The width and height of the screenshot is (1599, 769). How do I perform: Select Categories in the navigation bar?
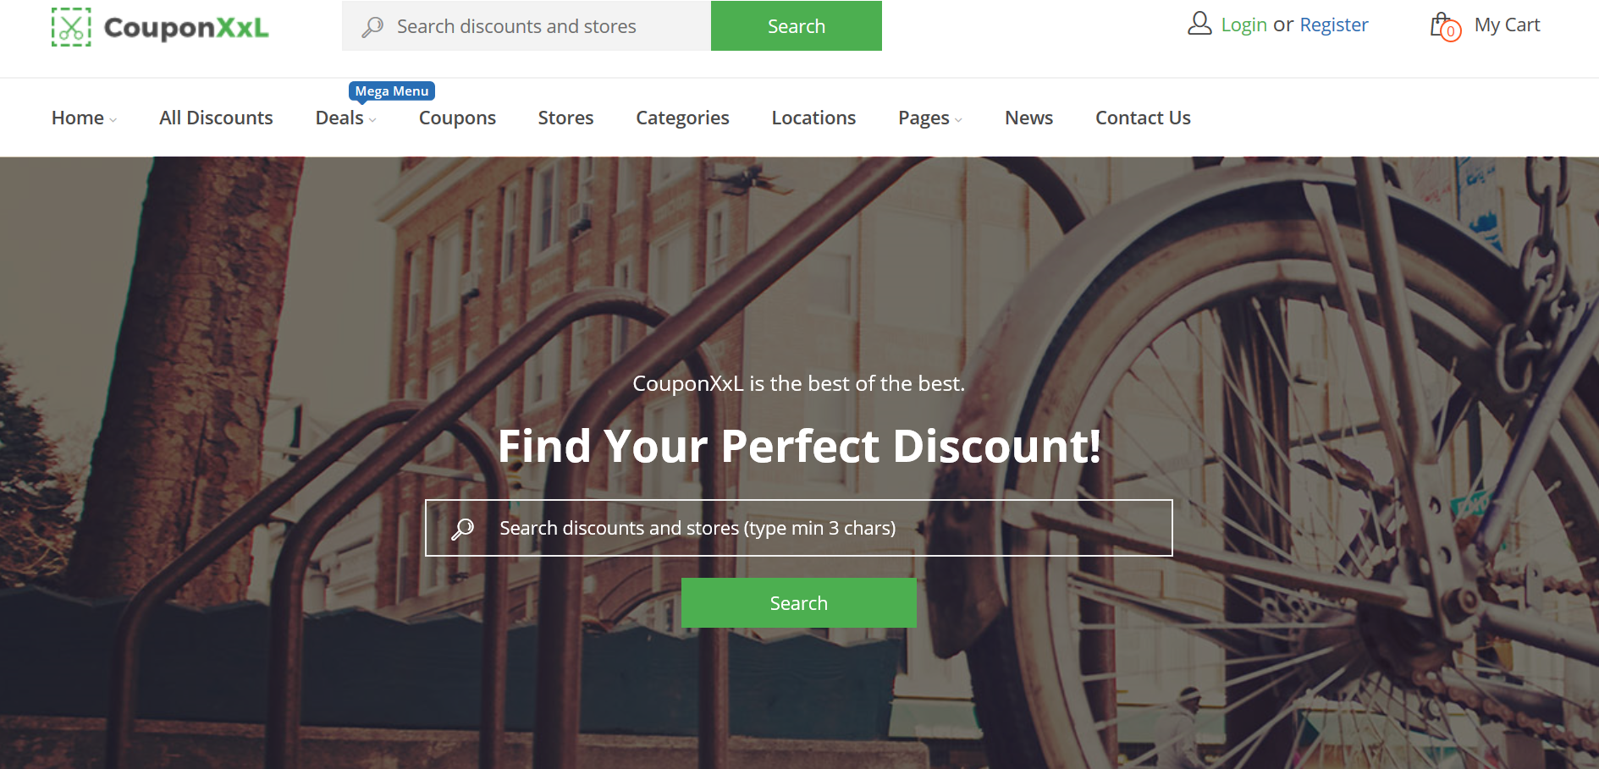(x=682, y=118)
